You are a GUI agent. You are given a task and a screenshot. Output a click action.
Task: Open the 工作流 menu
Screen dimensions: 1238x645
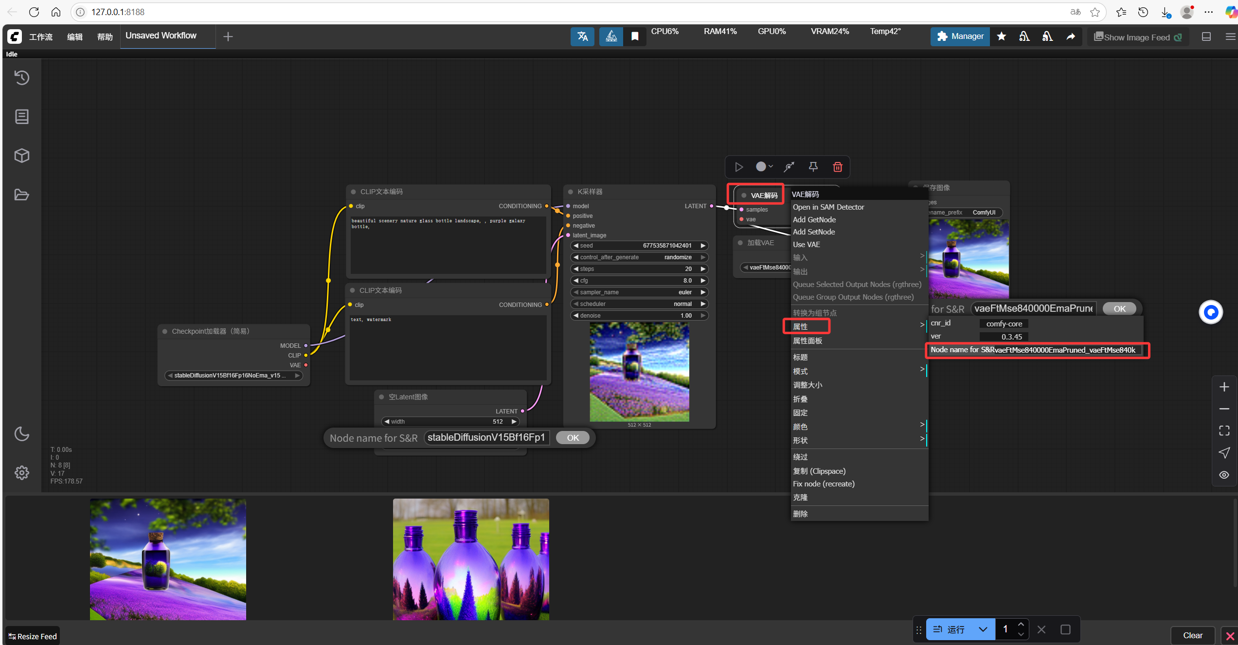pyautogui.click(x=41, y=36)
